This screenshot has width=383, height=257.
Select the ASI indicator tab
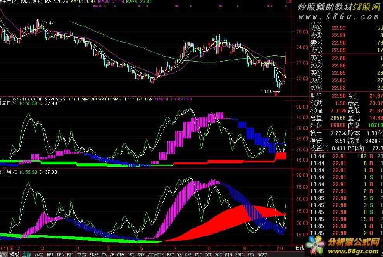pyautogui.click(x=131, y=255)
